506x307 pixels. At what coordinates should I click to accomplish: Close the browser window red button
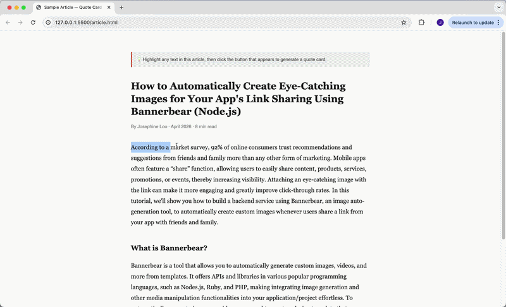pyautogui.click(x=9, y=8)
